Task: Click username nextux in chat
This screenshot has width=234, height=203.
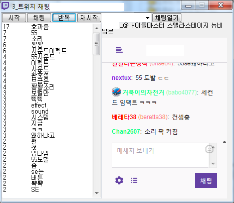Action: 121,78
